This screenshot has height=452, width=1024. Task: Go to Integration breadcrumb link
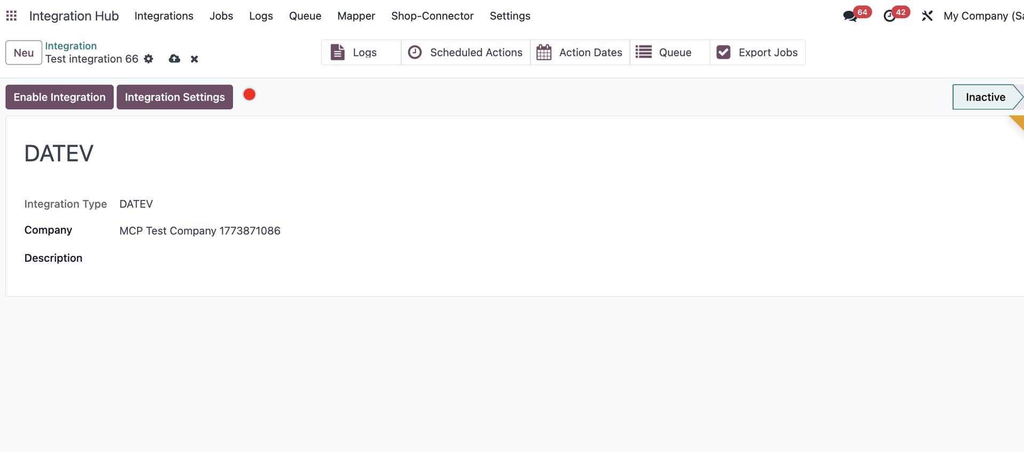pyautogui.click(x=71, y=46)
